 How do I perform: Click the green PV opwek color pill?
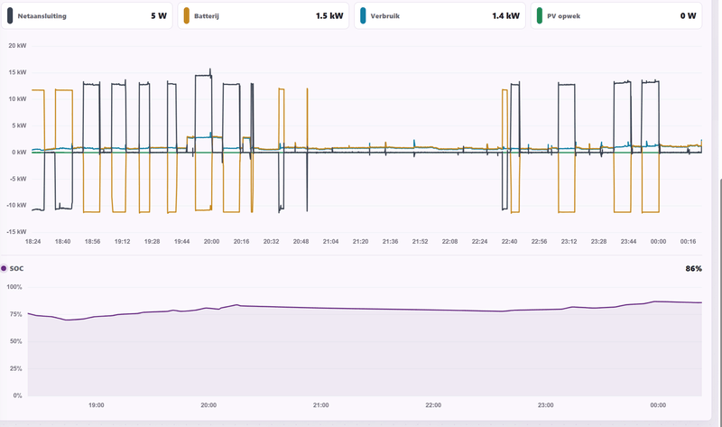pyautogui.click(x=539, y=15)
